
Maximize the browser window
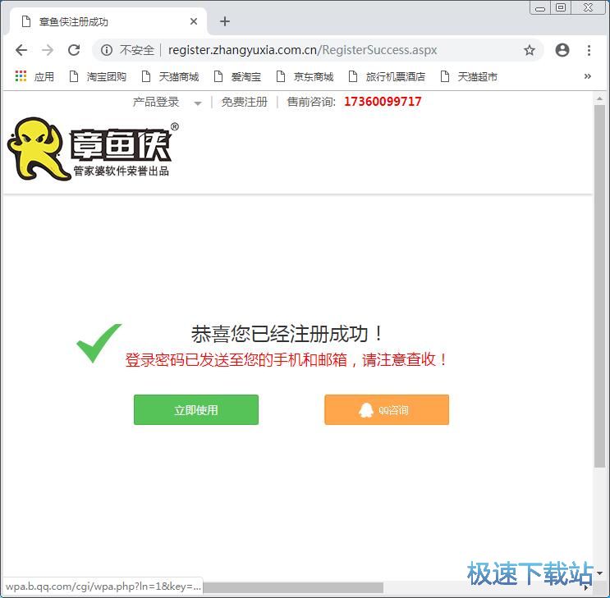[x=561, y=7]
